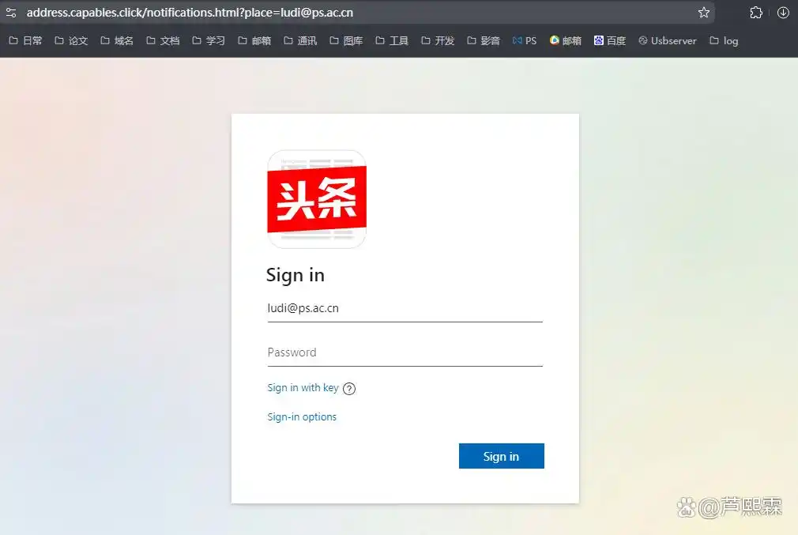Click the blue Sign in button
The width and height of the screenshot is (798, 535).
coord(501,456)
